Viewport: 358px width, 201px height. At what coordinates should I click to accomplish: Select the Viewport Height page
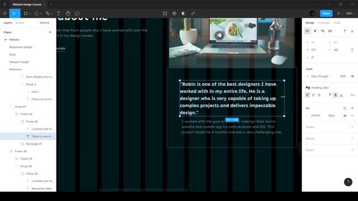click(19, 62)
